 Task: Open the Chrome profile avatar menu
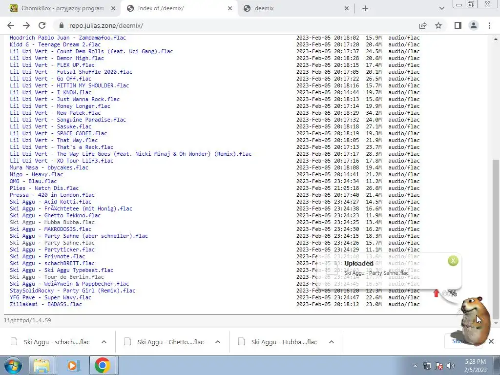474,25
